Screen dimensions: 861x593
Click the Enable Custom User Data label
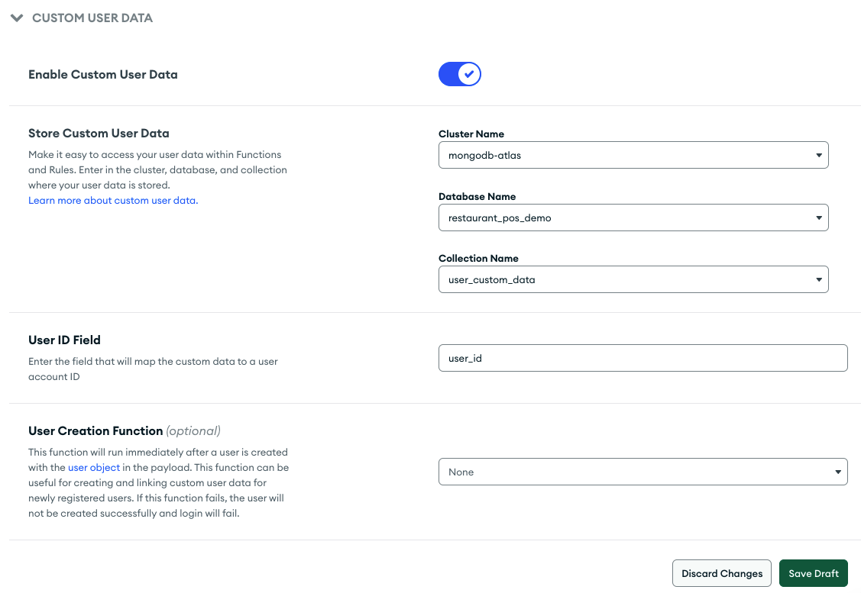[103, 75]
